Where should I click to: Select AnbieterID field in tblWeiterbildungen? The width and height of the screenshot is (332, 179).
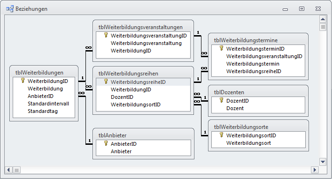[x=40, y=96]
